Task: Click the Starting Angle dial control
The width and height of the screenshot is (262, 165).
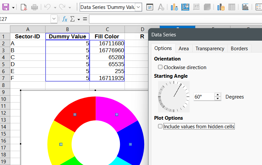Action: [x=174, y=97]
